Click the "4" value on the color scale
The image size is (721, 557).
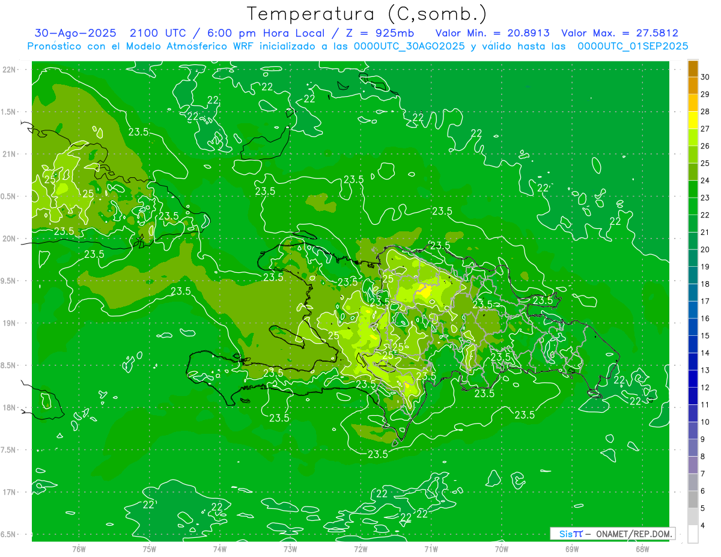coord(703,526)
